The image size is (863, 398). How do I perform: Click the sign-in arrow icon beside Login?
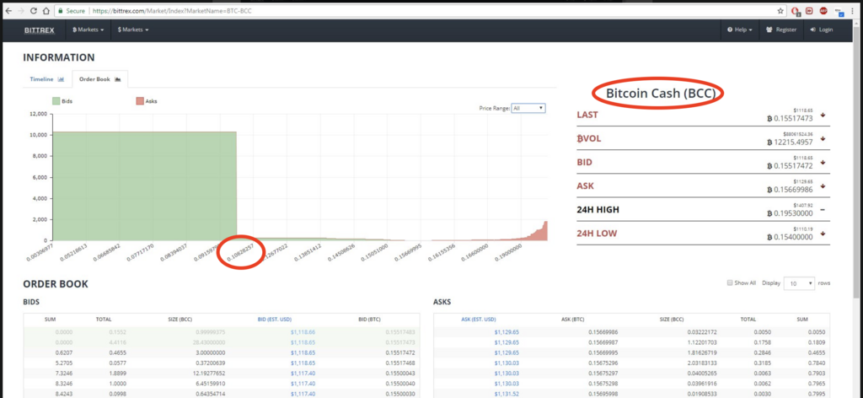813,30
